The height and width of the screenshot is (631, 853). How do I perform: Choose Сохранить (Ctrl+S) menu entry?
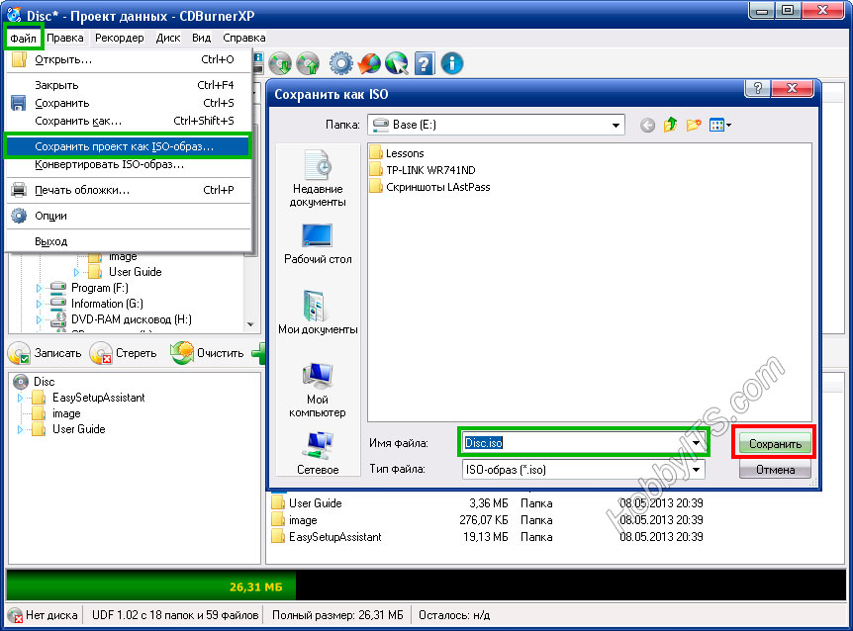point(128,103)
